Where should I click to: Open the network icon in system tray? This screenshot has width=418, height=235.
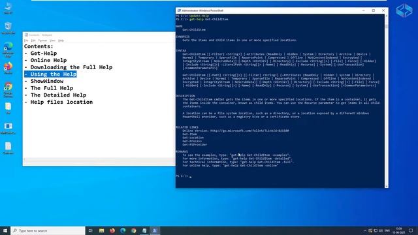(x=376, y=230)
